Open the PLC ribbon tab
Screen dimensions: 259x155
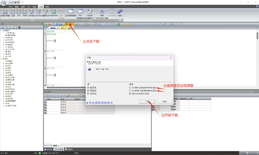pyautogui.click(x=29, y=6)
